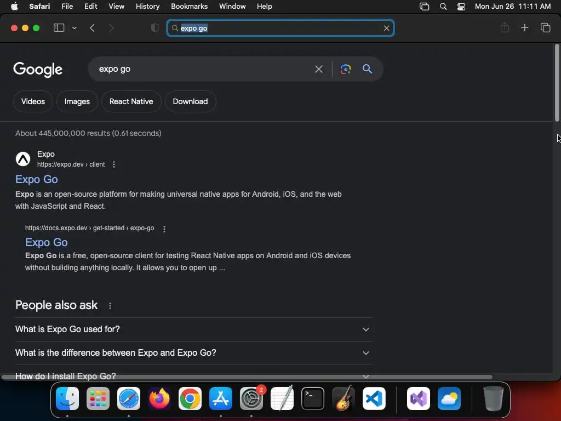Launch Google Chrome from the Dock
The height and width of the screenshot is (421, 561).
[190, 399]
